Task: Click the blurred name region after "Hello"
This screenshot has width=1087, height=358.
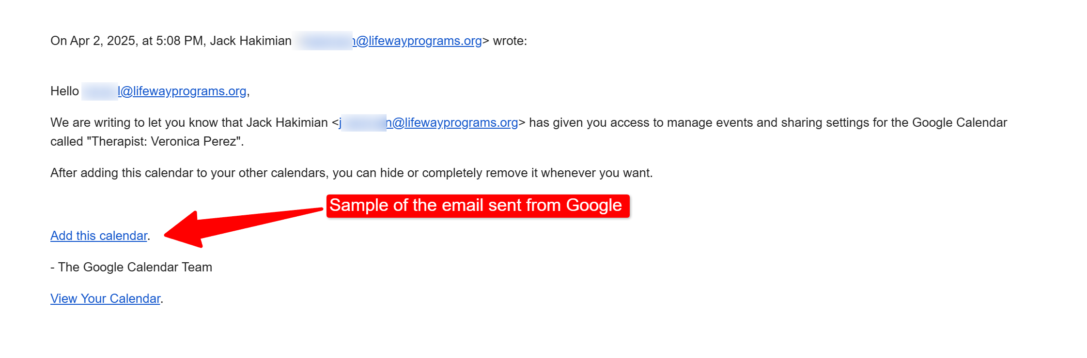Action: 99,91
